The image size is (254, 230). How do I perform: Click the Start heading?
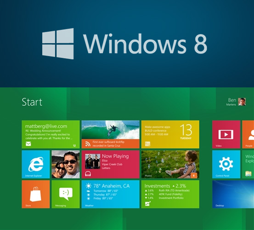tap(32, 102)
